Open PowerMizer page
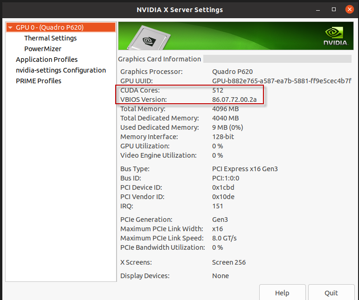 [x=43, y=49]
